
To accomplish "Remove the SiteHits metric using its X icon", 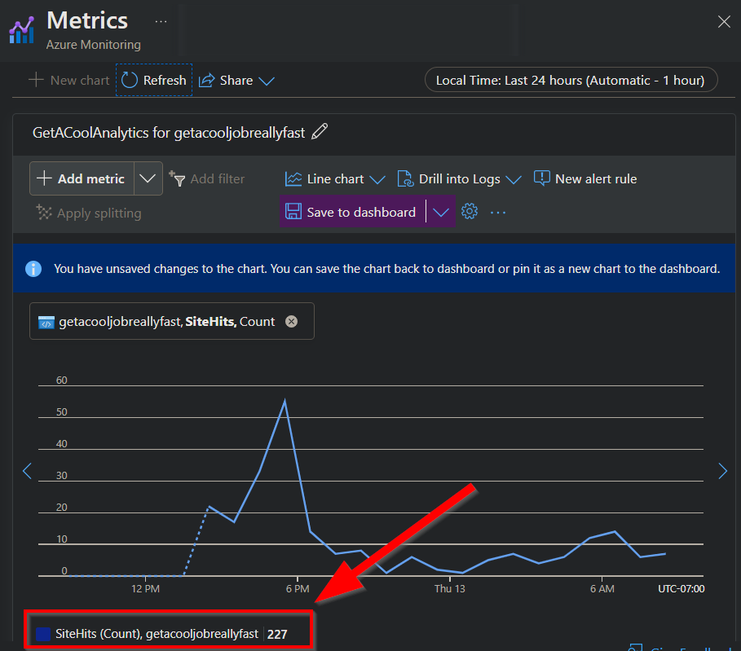I will [291, 321].
